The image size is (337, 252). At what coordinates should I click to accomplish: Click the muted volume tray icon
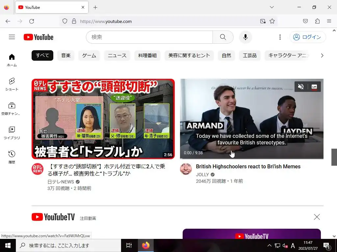tap(285, 245)
